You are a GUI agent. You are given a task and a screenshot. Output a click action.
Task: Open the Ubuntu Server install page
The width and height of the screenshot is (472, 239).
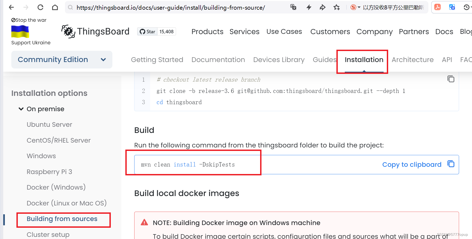click(x=49, y=125)
